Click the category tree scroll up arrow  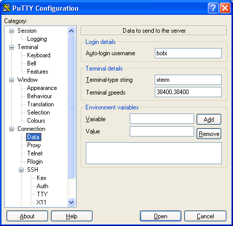71,31
